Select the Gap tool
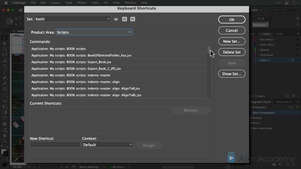Viewport: 301px width, 169px height. 5,55
